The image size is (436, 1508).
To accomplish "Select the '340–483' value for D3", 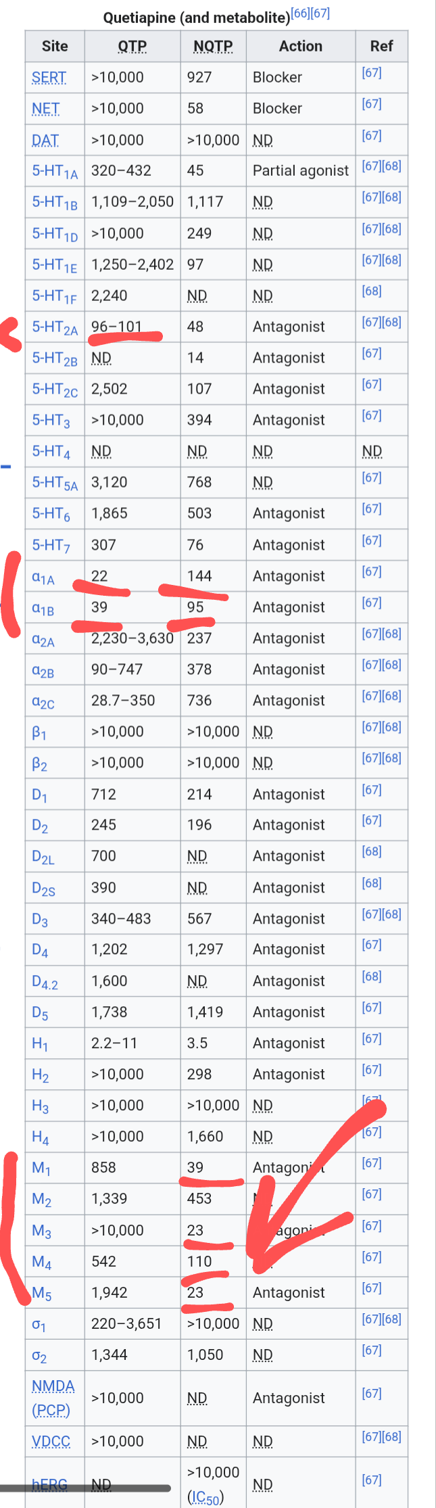I will tap(121, 919).
